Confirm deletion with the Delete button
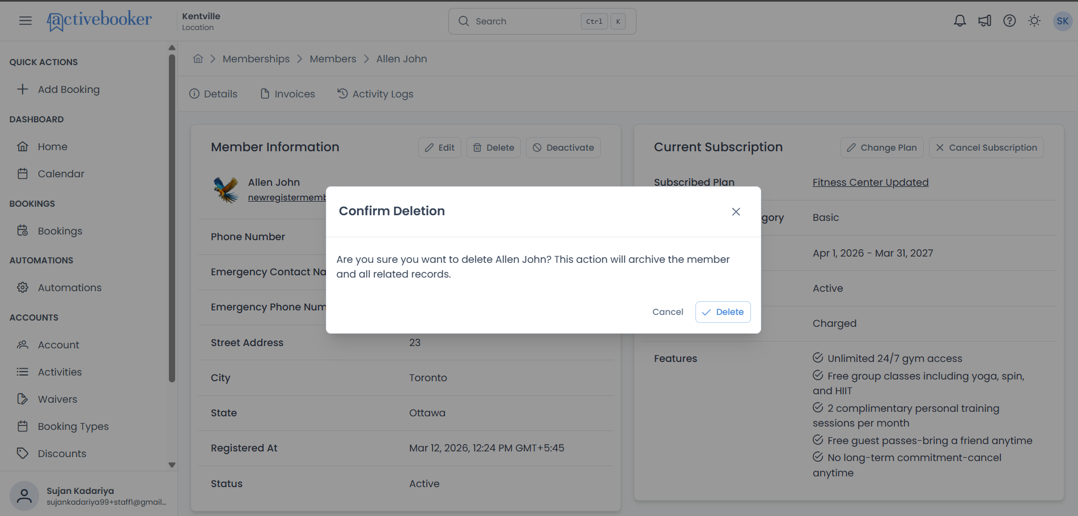The width and height of the screenshot is (1078, 516). pos(723,312)
